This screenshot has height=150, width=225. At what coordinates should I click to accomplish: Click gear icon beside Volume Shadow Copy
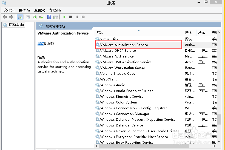tap(98, 73)
